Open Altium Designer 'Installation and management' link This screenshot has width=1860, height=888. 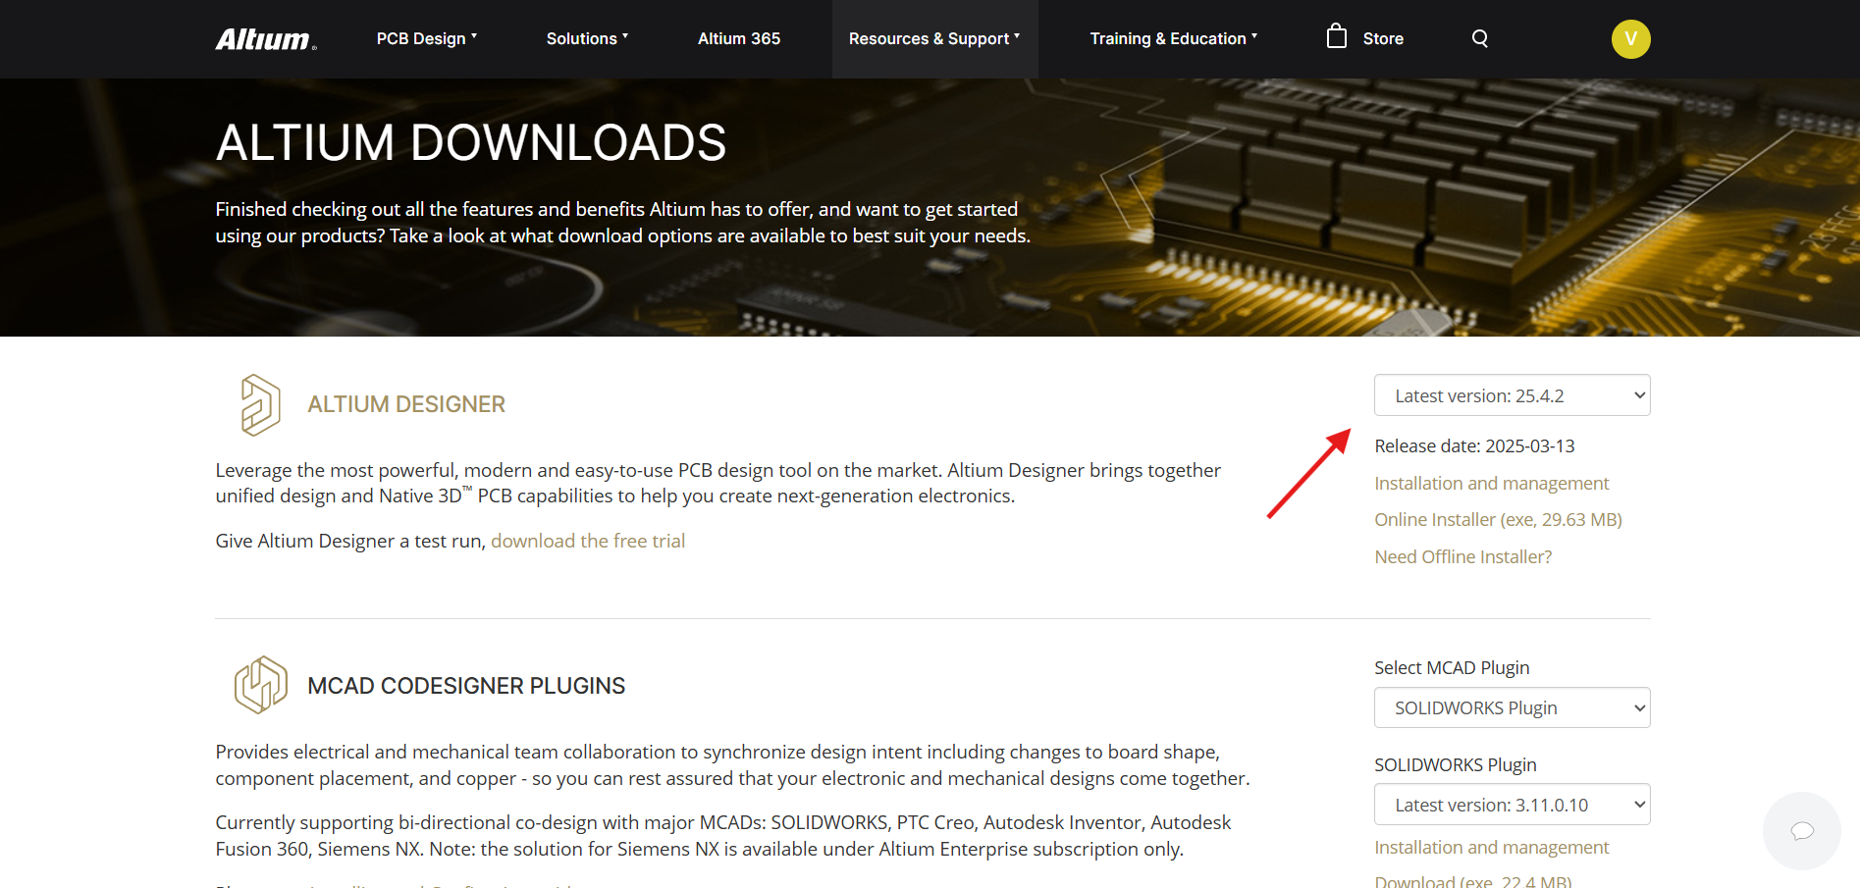pos(1491,483)
